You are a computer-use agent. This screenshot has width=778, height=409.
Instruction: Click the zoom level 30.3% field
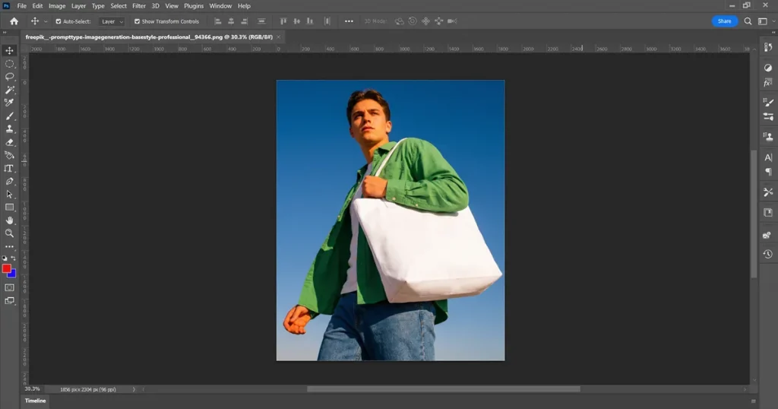(32, 389)
